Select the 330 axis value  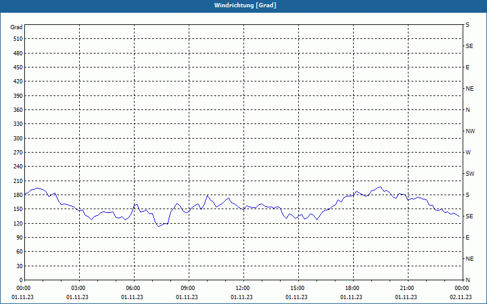pos(18,124)
